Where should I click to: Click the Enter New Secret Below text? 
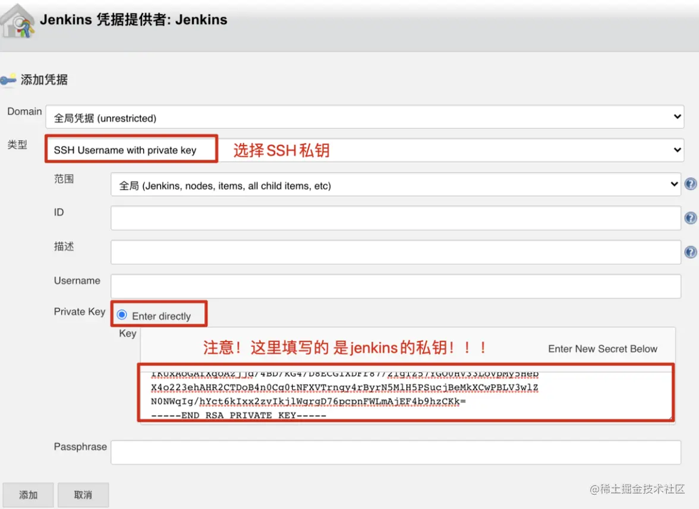pos(602,349)
